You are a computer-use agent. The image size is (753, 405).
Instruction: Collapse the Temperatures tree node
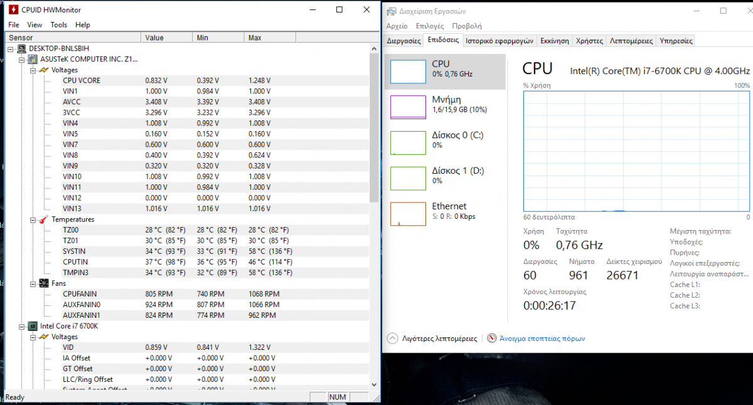click(x=32, y=219)
